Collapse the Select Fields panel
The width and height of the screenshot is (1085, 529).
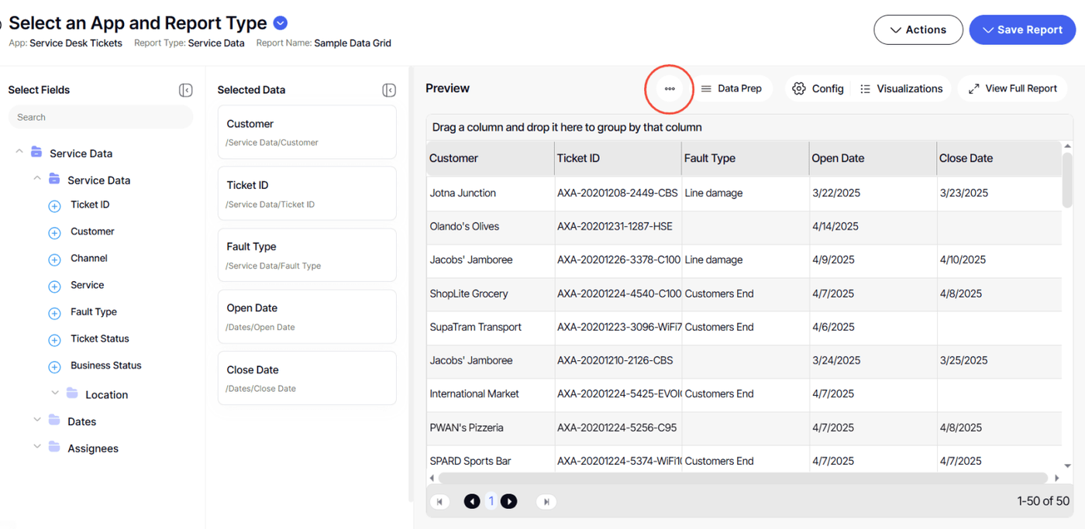[186, 90]
